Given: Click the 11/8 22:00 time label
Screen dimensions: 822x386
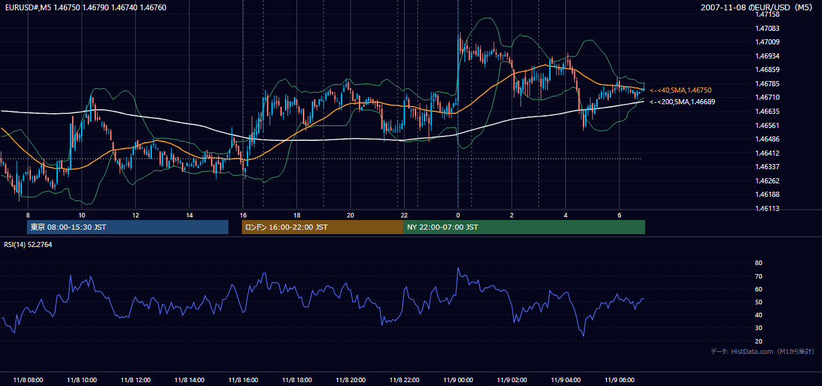Looking at the screenshot, I should (404, 380).
